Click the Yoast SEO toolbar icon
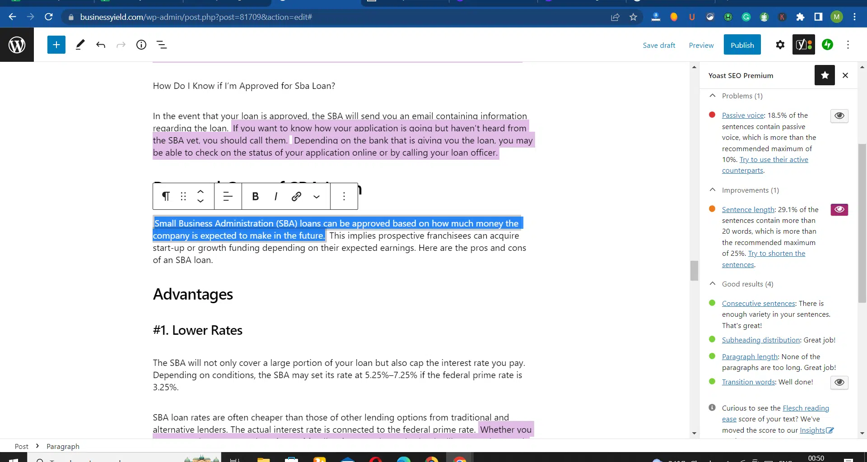The image size is (867, 462). 803,45
